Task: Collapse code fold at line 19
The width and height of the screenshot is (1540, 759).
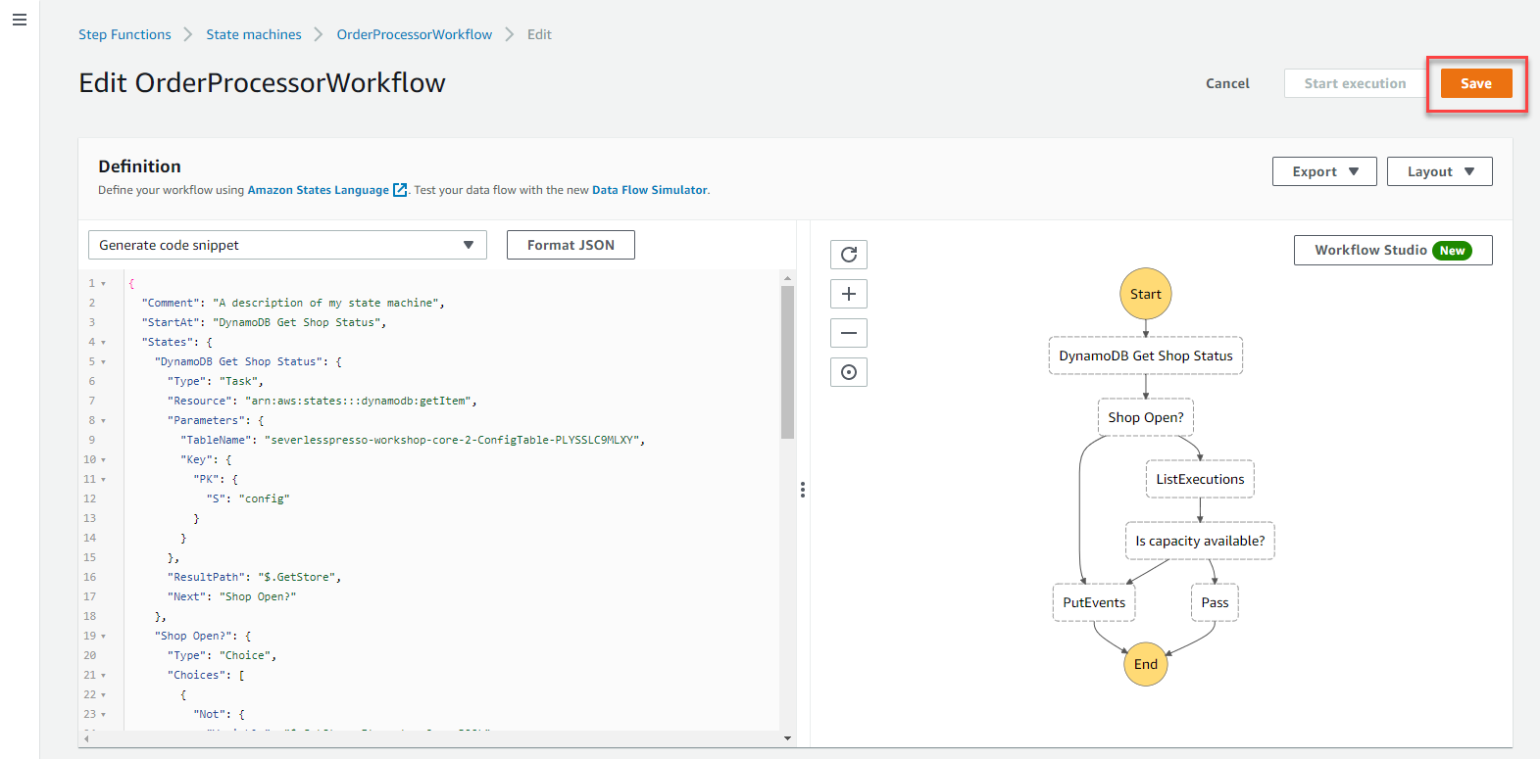Action: (x=103, y=636)
